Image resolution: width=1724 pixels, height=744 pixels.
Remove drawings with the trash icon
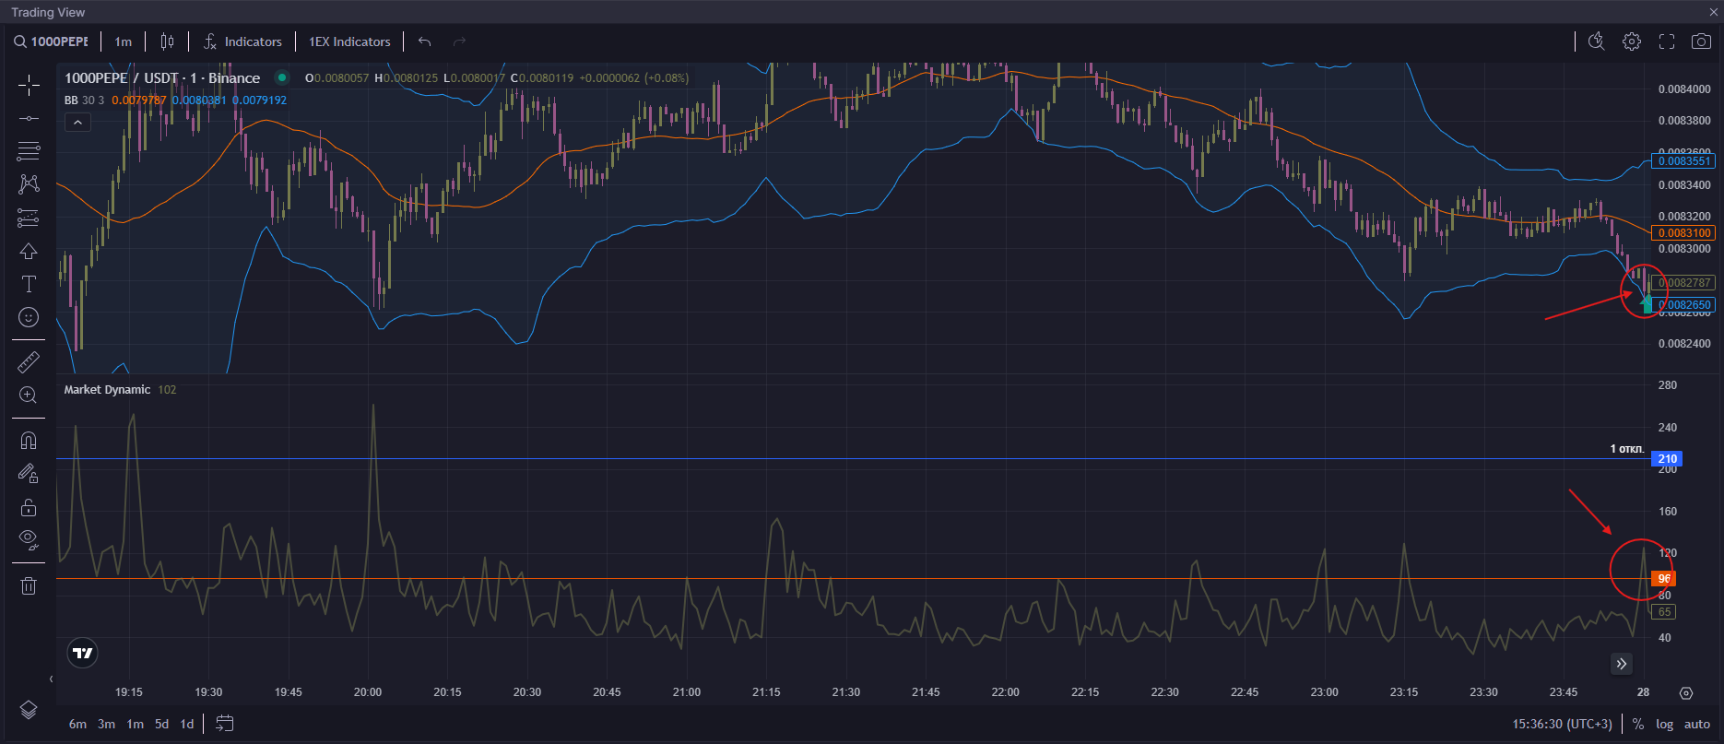tap(29, 585)
